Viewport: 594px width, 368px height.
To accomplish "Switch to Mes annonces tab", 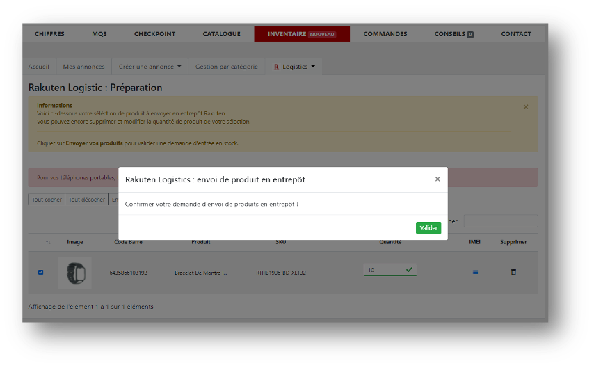I will [83, 67].
